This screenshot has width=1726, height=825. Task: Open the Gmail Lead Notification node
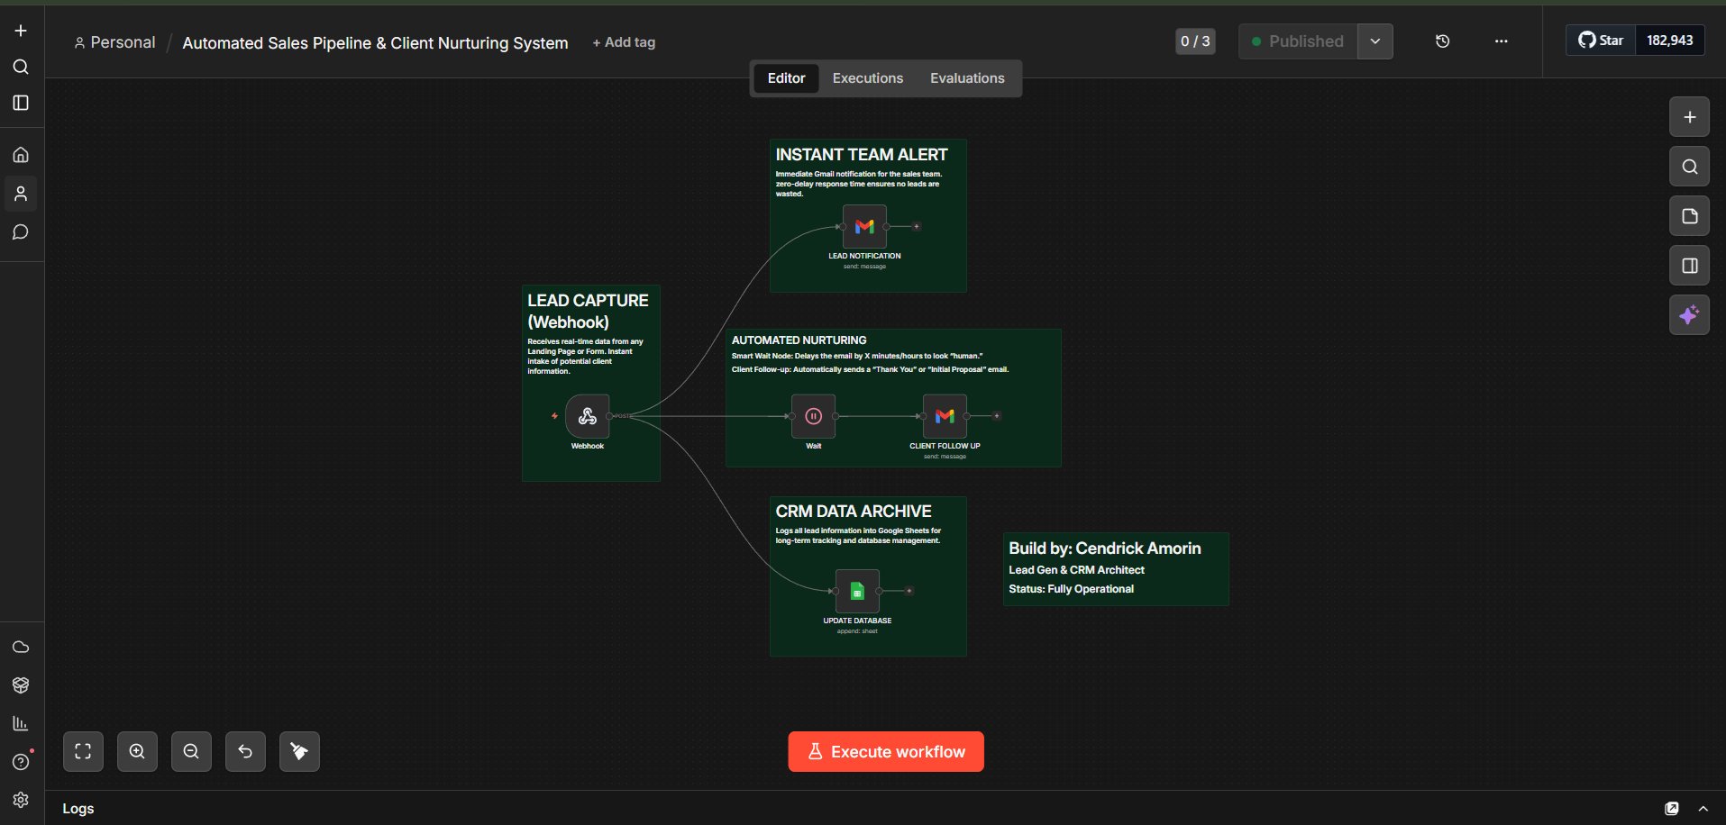(x=863, y=227)
